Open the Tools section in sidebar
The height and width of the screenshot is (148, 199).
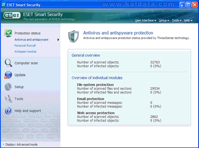tap(19, 99)
